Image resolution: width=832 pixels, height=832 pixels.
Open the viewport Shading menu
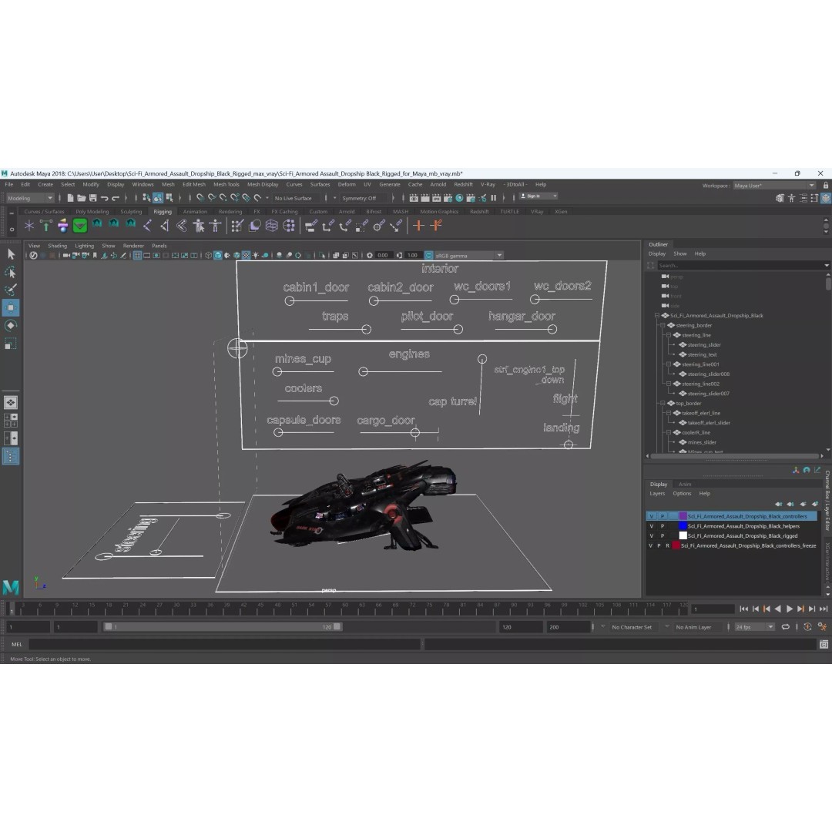(x=57, y=246)
